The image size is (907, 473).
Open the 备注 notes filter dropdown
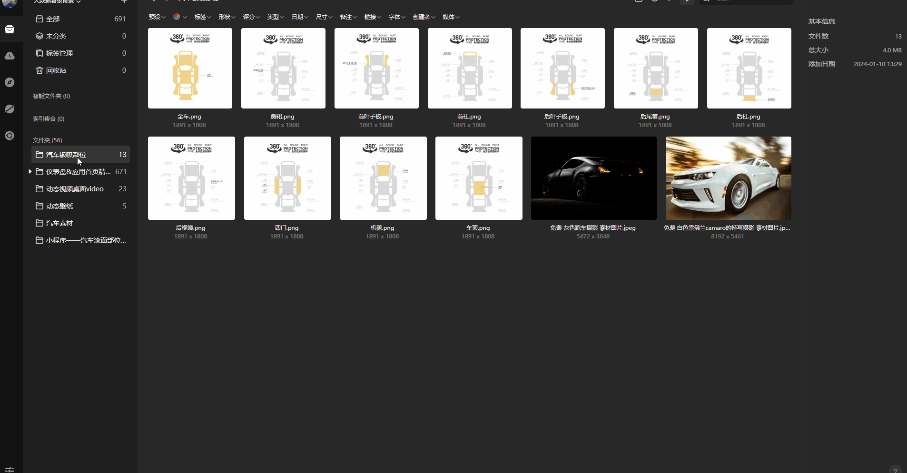[x=348, y=17]
